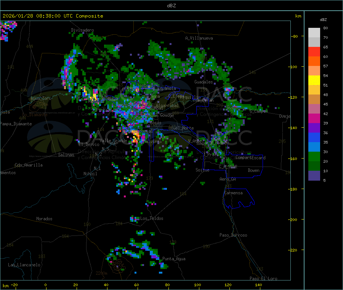Click the storm echo cluster in top-left corner

[8, 31]
